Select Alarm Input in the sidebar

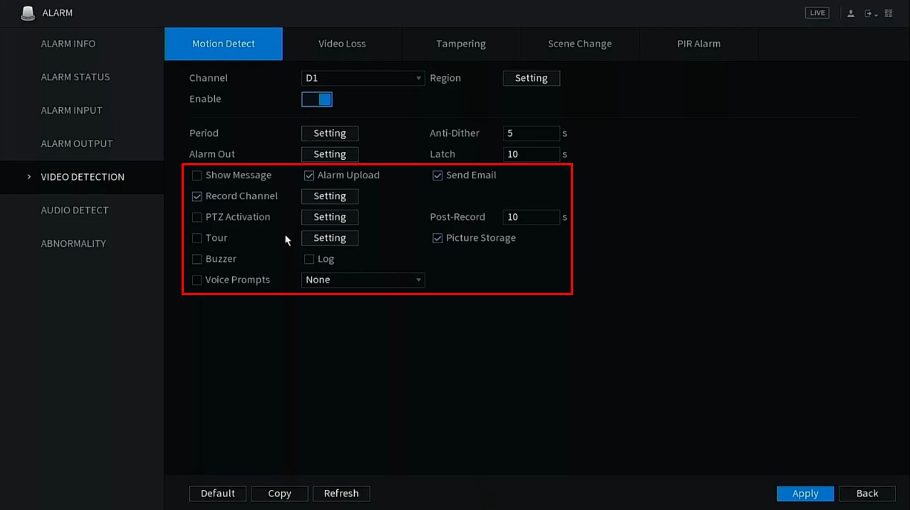click(72, 110)
